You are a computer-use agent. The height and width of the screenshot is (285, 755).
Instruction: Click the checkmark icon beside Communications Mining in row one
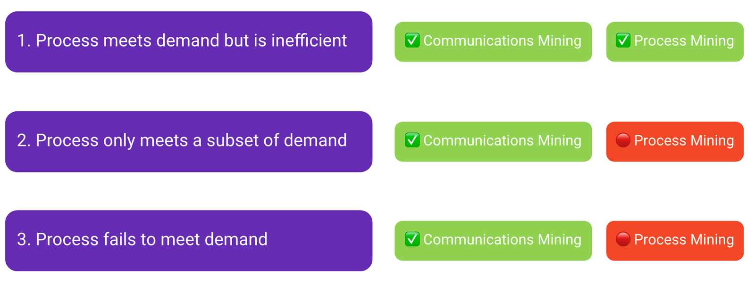(x=412, y=41)
